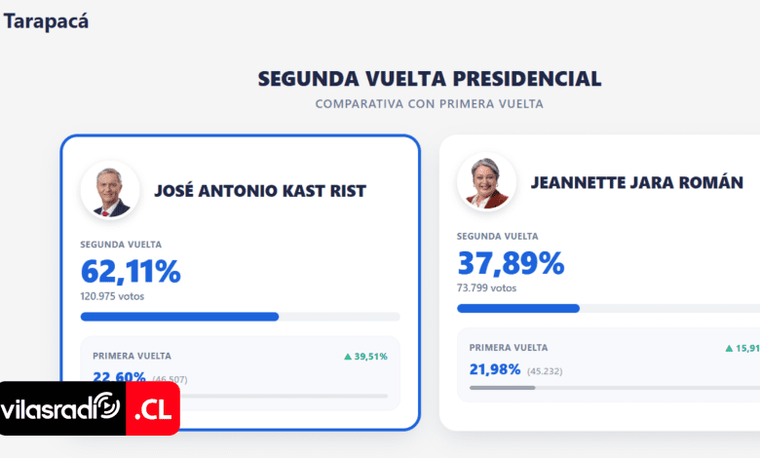Click Jara's gray first-round progress bar
The width and height of the screenshot is (760, 458).
pos(502,387)
